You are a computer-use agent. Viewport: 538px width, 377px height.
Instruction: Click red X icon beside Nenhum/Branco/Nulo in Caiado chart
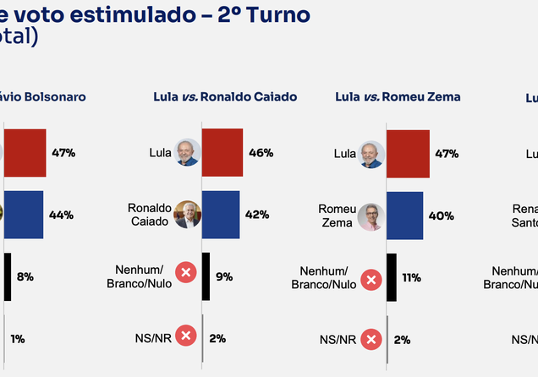point(186,272)
